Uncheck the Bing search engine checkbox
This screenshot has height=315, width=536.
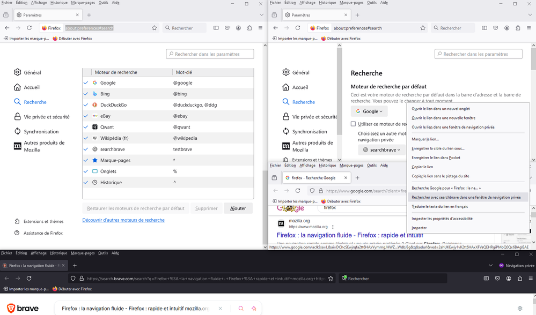coord(86,94)
